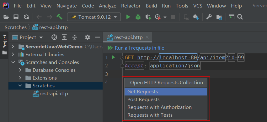The width and height of the screenshot is (267, 122).
Task: Hide the Project panel with minus icon
Action: coord(97,37)
